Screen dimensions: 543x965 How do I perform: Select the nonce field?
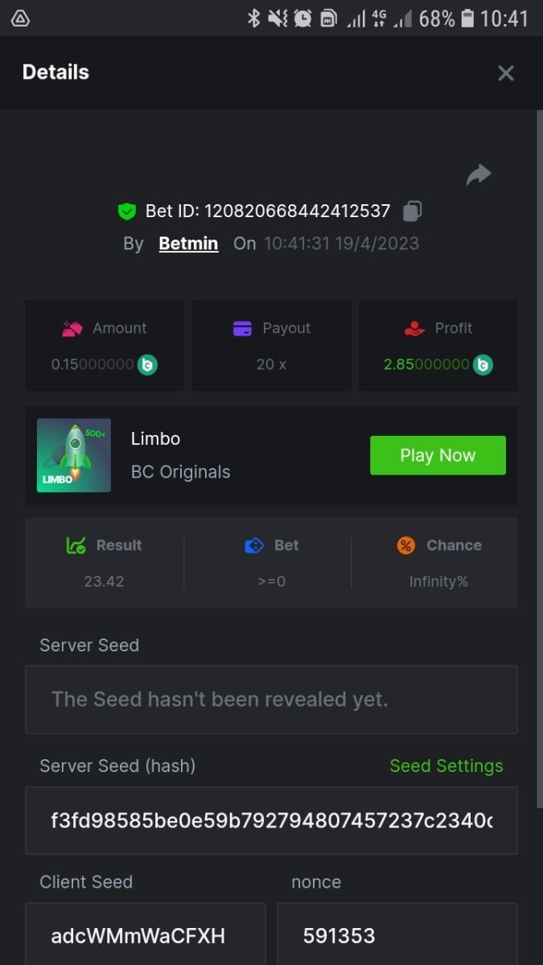pos(397,934)
